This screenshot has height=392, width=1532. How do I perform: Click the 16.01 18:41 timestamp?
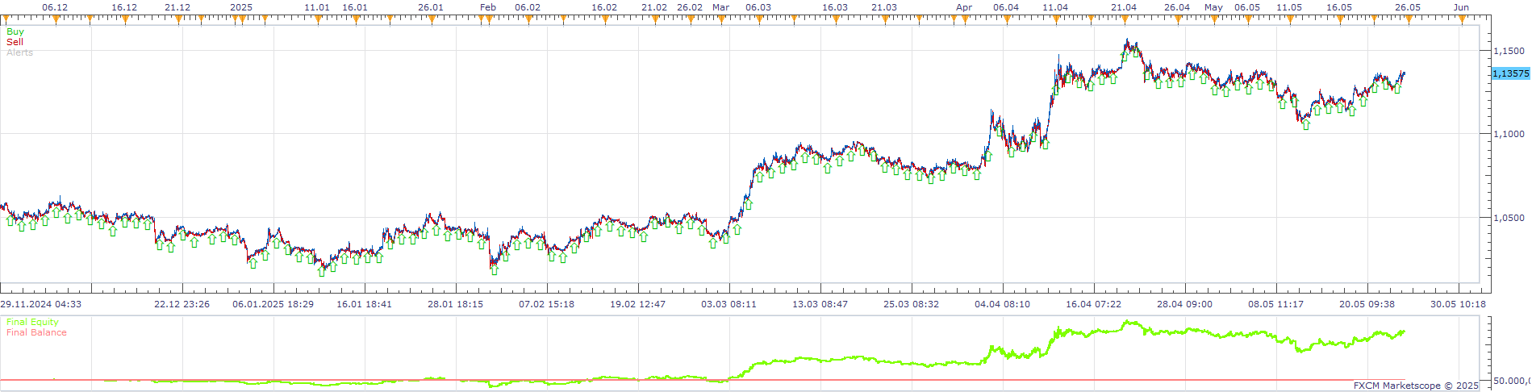pos(365,304)
